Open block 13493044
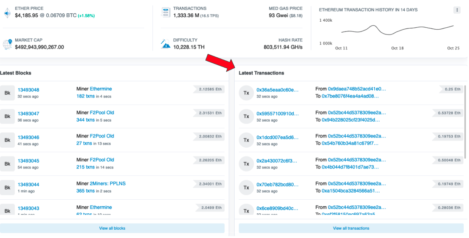Image resolution: width=469 pixels, height=238 pixels. pyautogui.click(x=29, y=184)
